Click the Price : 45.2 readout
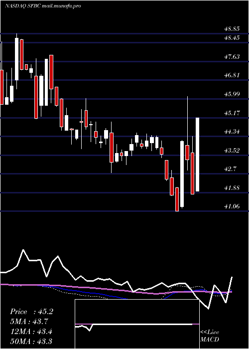This screenshot has height=349, width=249. [x=31, y=312]
